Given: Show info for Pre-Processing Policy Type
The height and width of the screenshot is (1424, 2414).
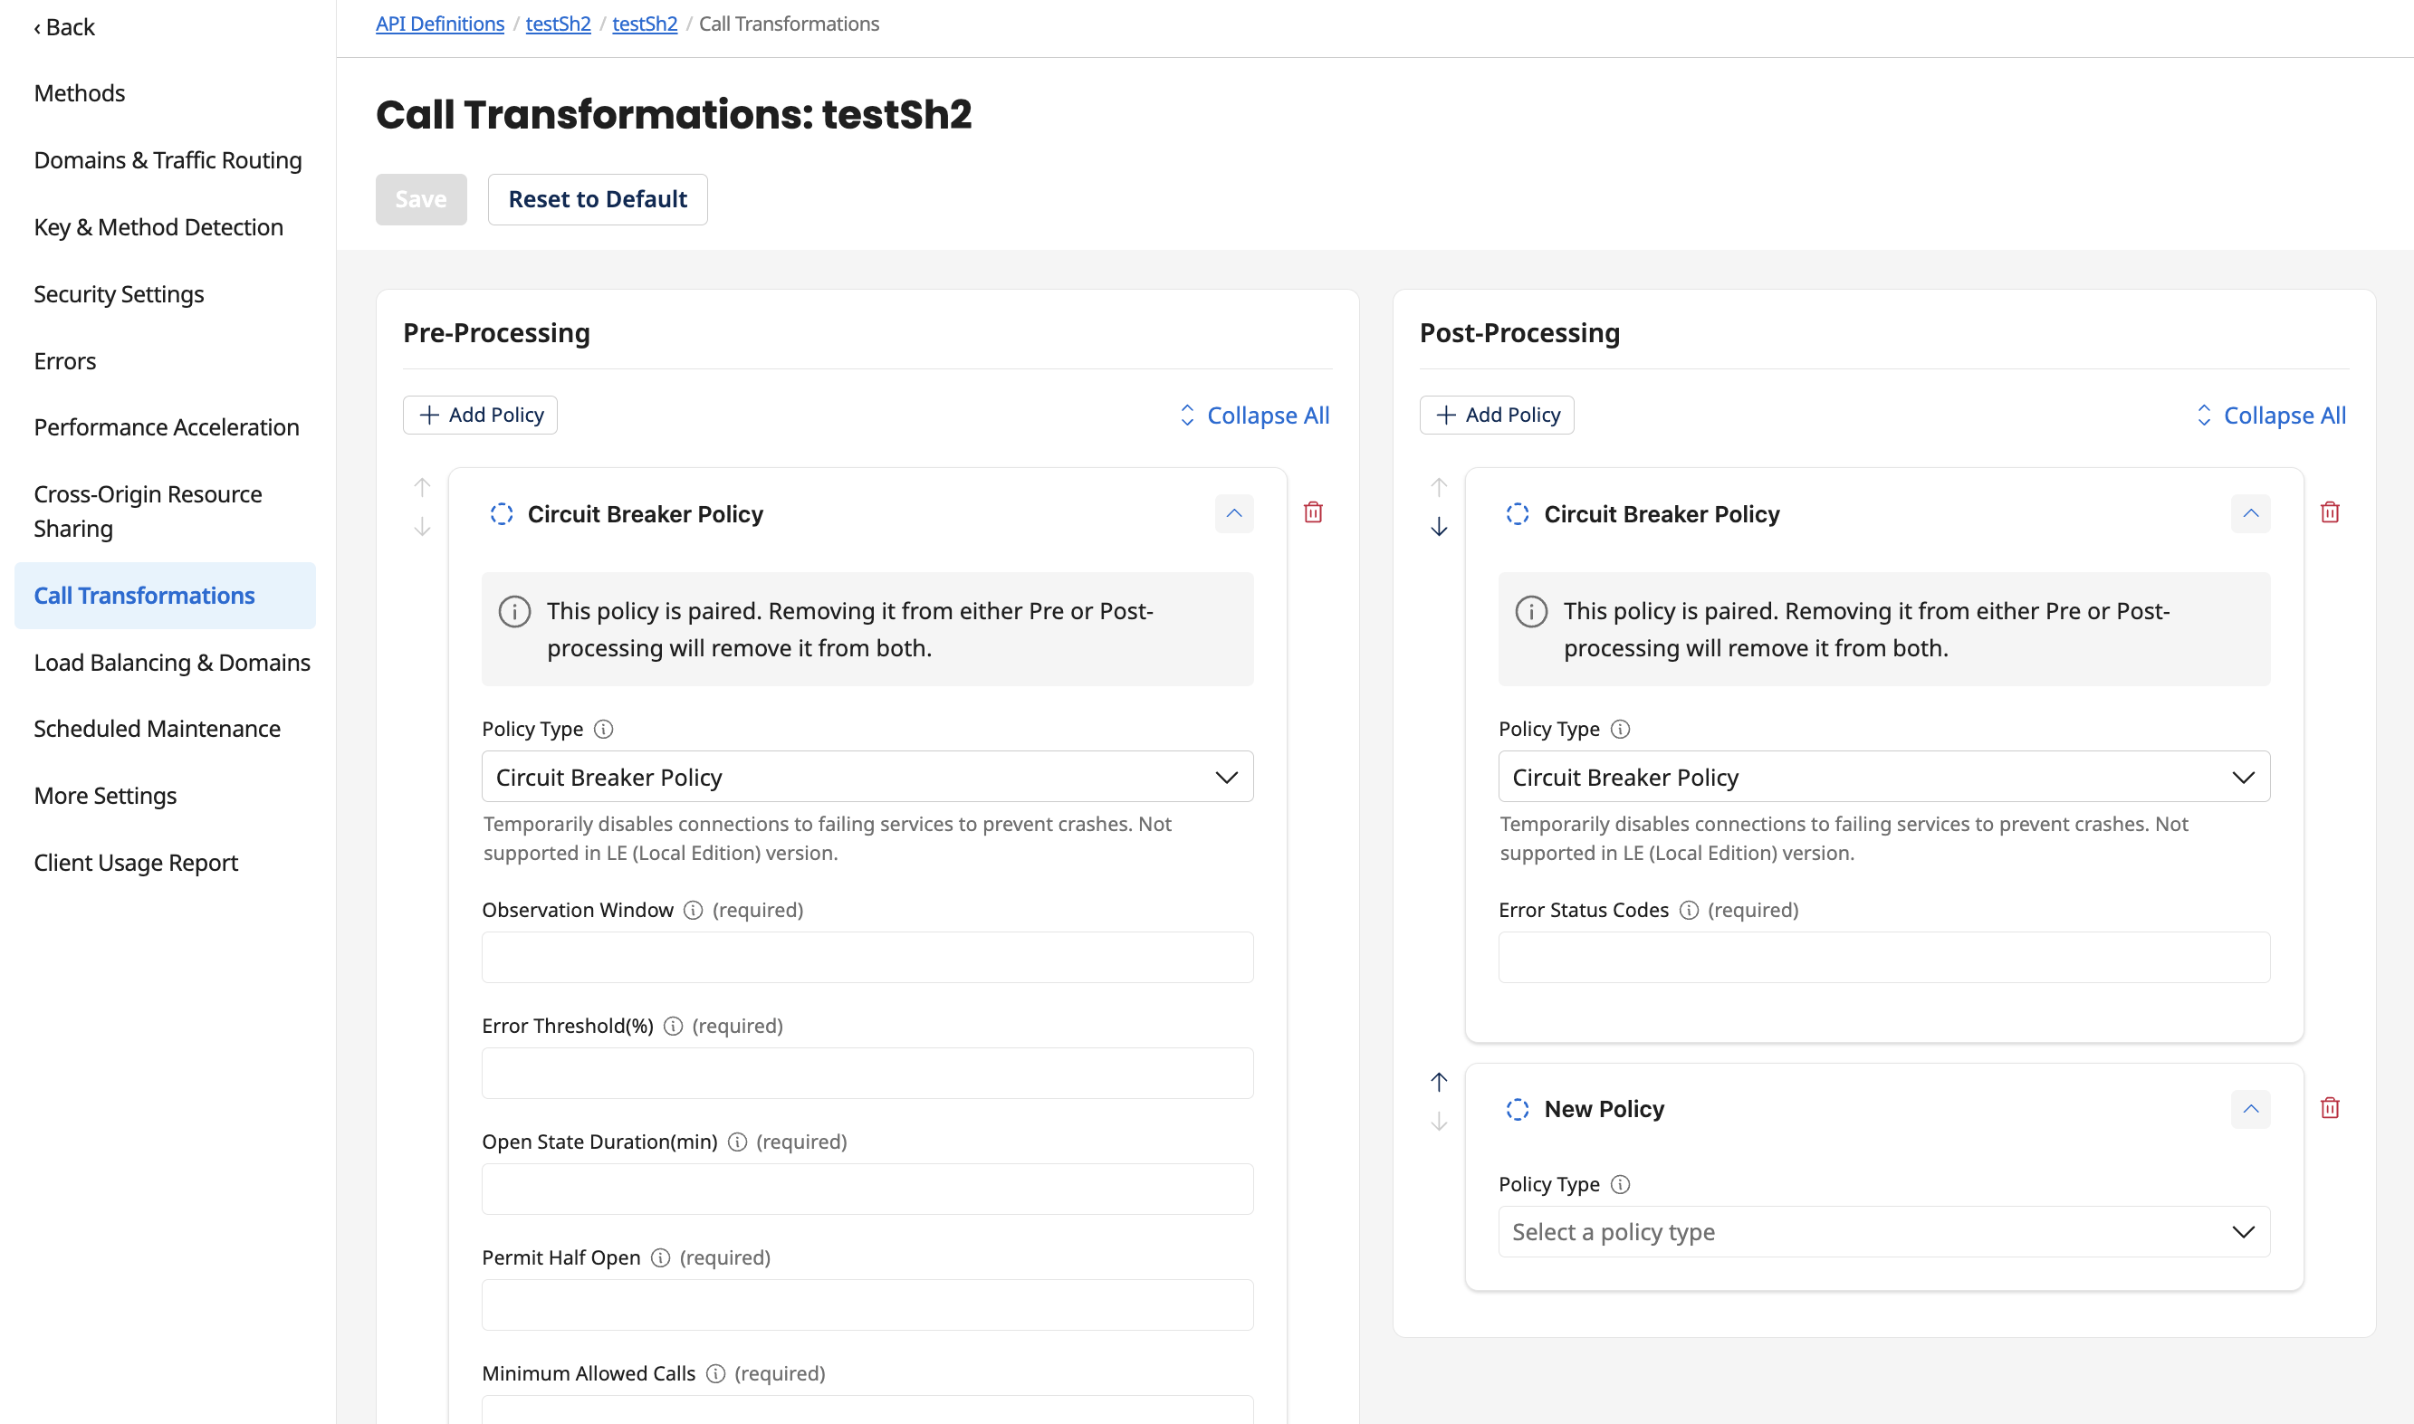Looking at the screenshot, I should 602,730.
